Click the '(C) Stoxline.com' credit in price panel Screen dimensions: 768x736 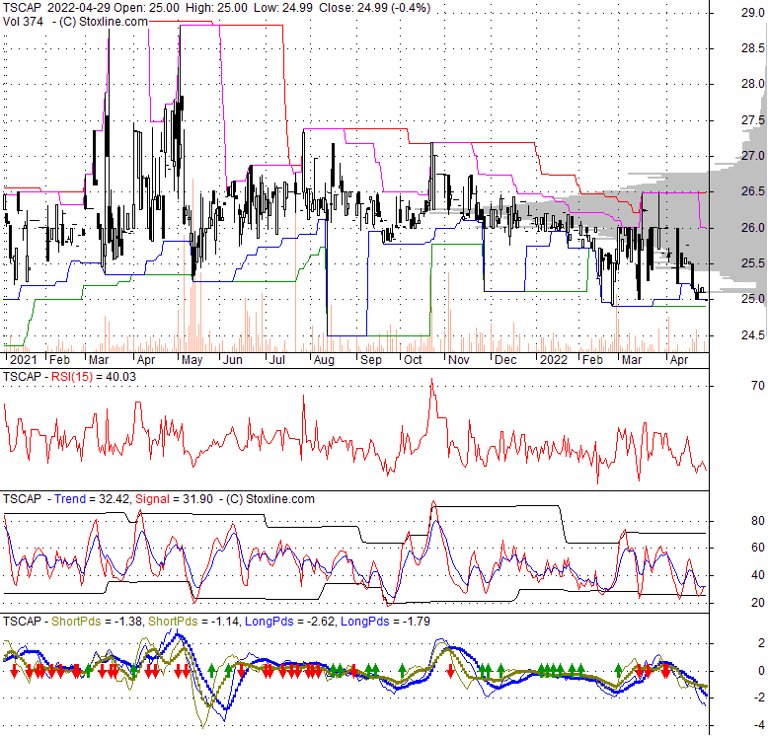click(x=104, y=22)
